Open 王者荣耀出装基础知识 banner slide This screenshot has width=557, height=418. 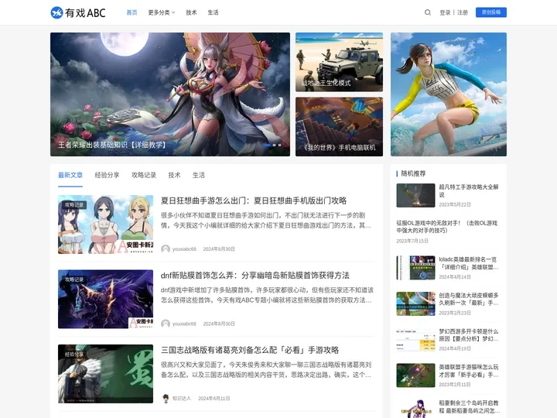point(169,94)
